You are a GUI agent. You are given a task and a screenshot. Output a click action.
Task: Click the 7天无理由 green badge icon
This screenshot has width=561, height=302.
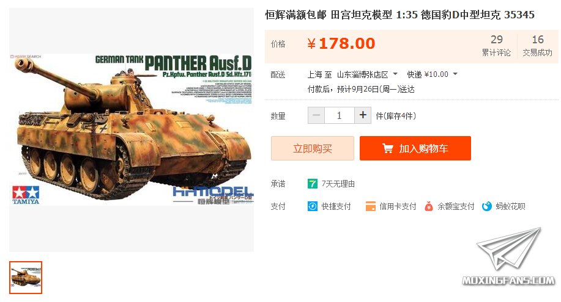click(313, 184)
